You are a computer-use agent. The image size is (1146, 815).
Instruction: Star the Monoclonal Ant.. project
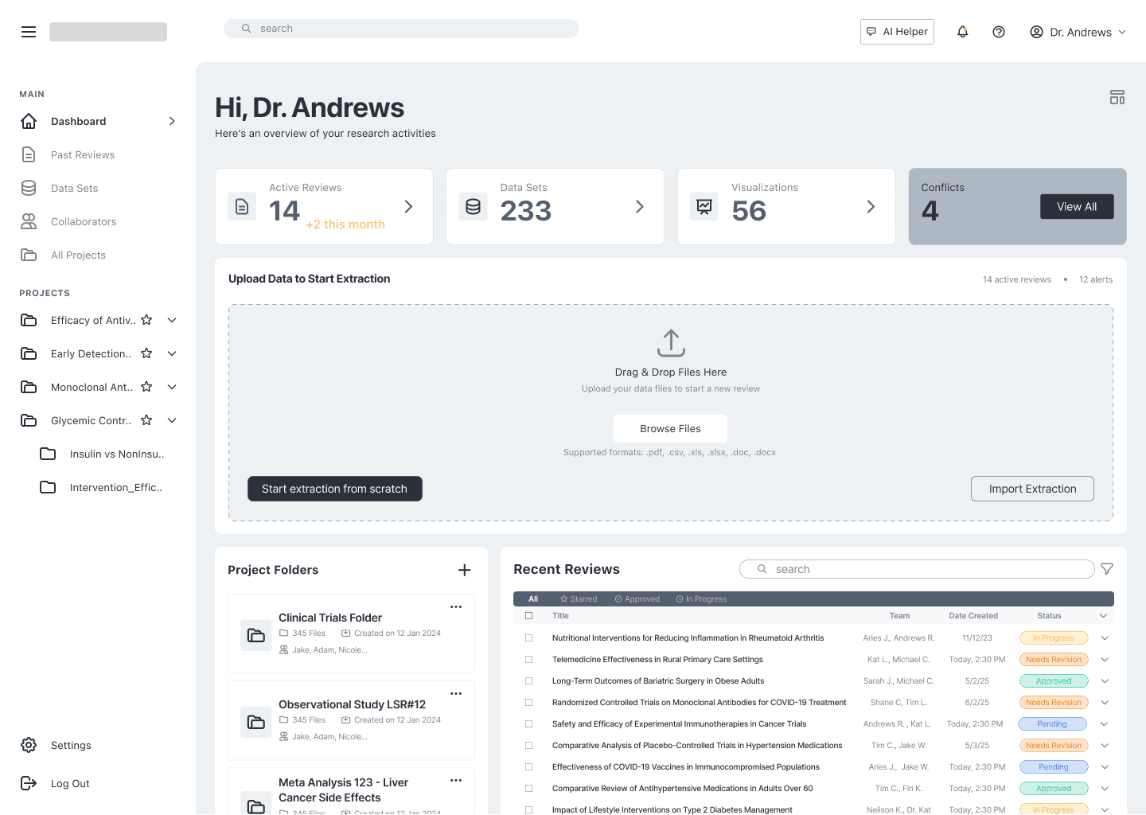coord(146,387)
